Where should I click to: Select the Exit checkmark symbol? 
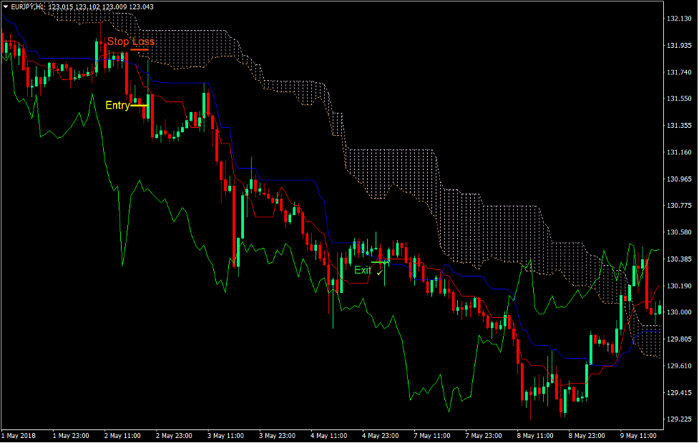pos(381,272)
